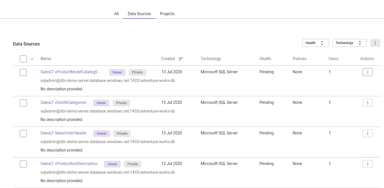The width and height of the screenshot is (384, 188).
Task: Open the Health filter dropdown
Action: point(316,43)
